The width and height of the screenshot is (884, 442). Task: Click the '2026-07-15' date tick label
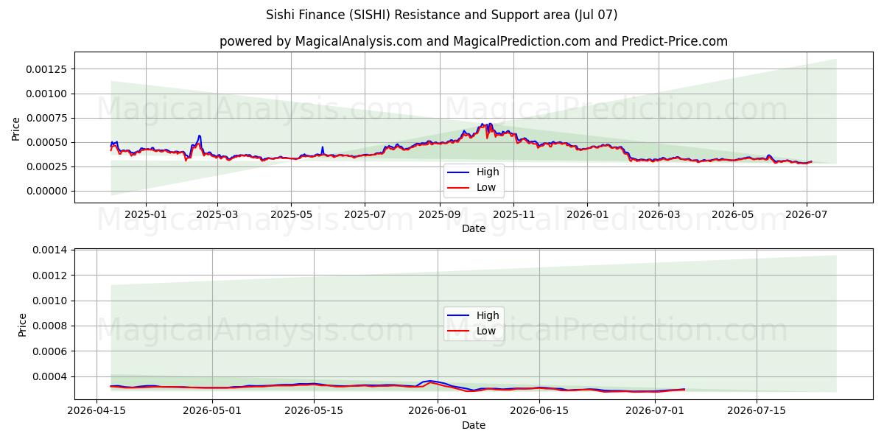(756, 411)
